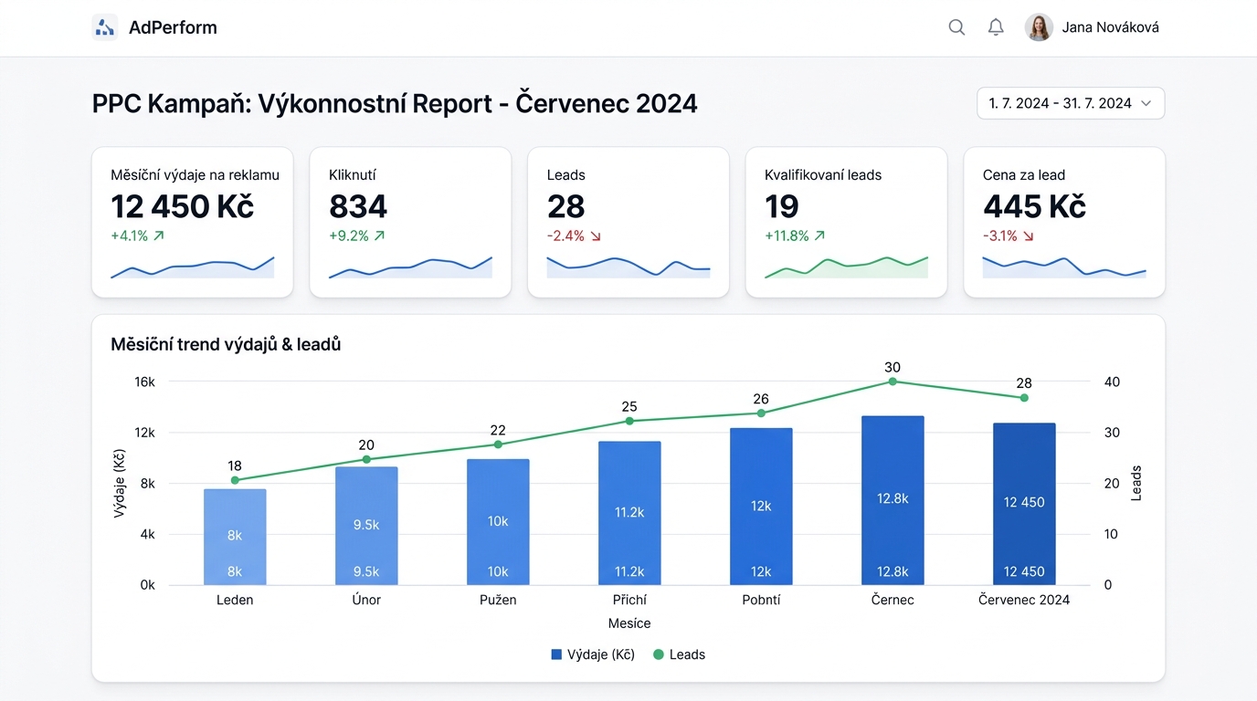Screen dimensions: 1257x701
Task: Expand the date range 1. 7. 2024 - 31. 7. 2024 dropdown
Action: pos(1071,103)
